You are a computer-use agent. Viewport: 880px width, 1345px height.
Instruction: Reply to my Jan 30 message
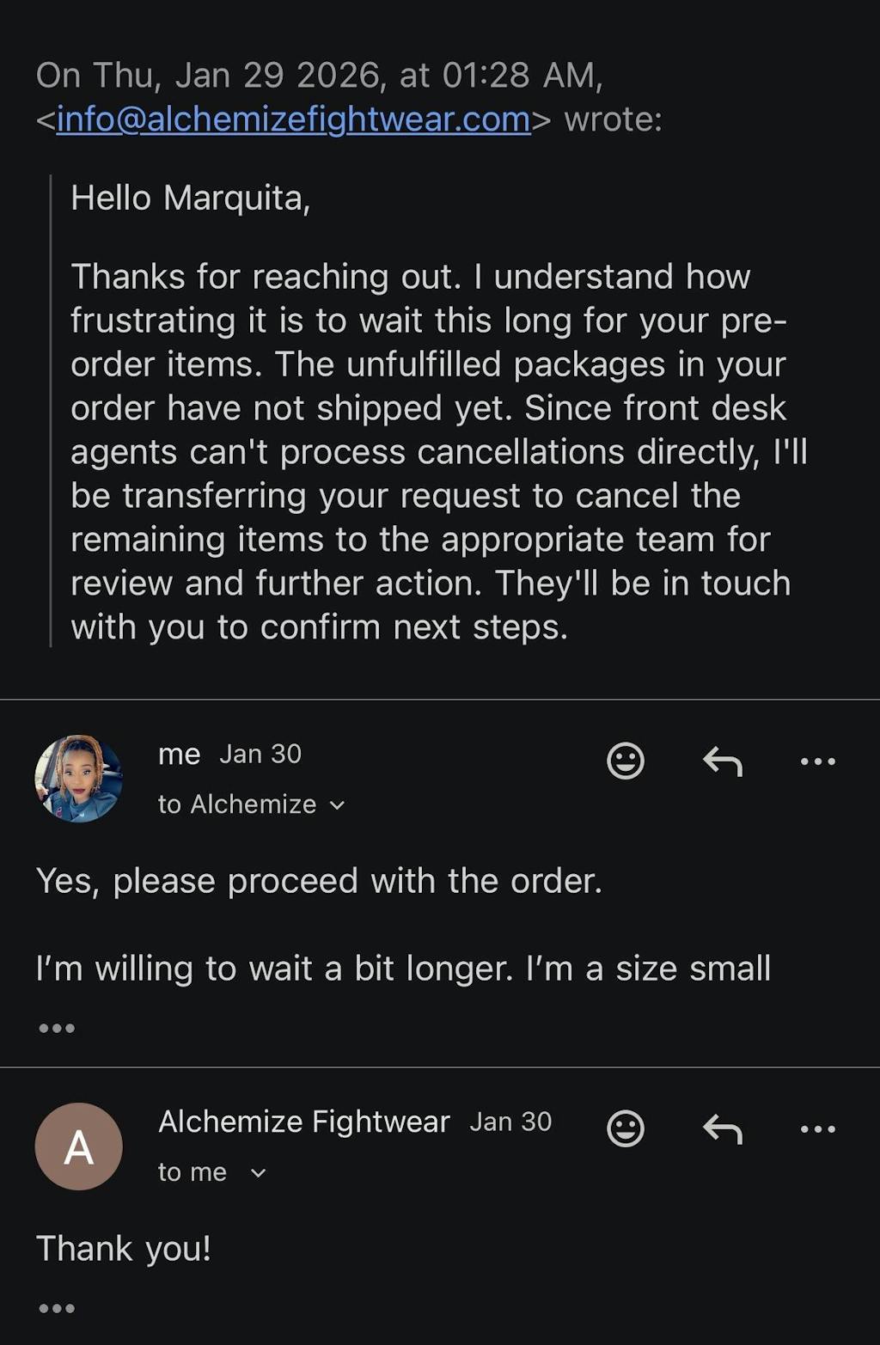(722, 761)
